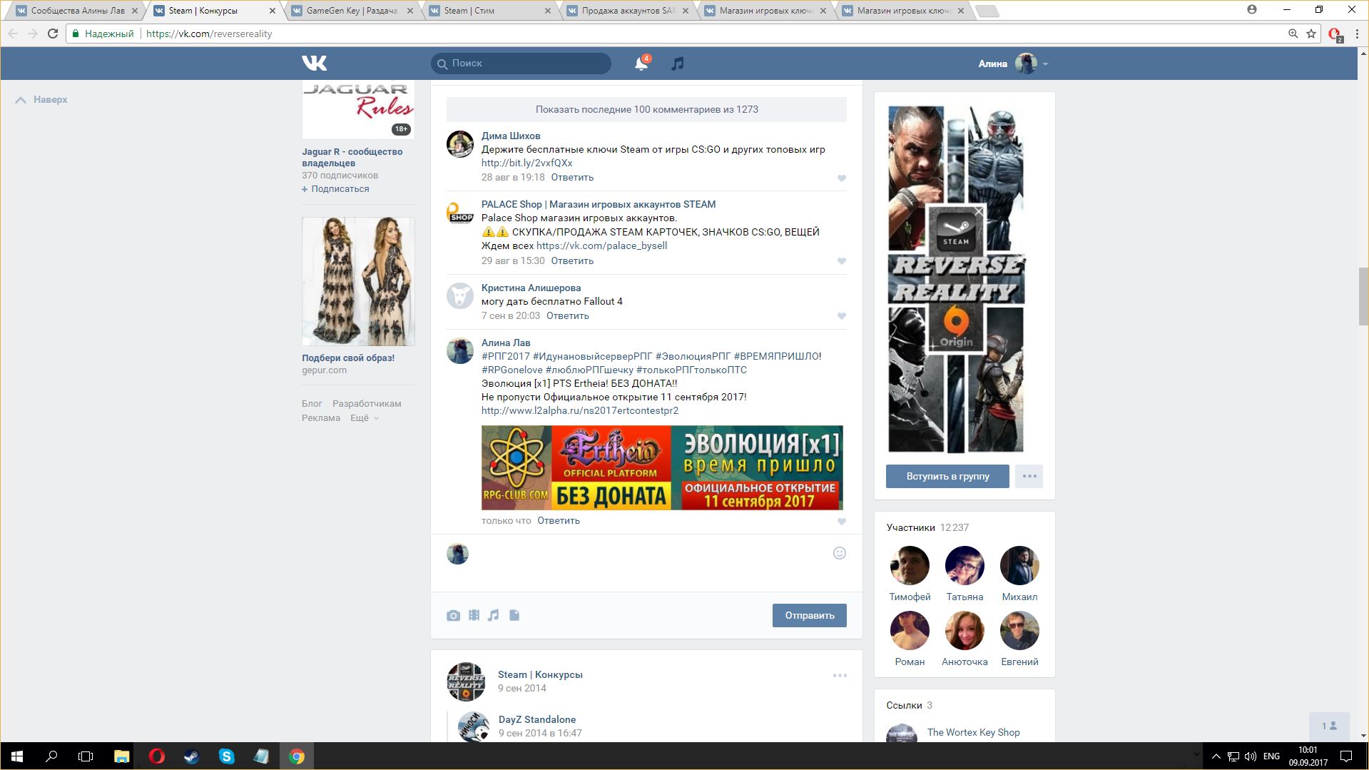Open Windows taskbar search
Screen dimensions: 1369x770
click(51, 756)
